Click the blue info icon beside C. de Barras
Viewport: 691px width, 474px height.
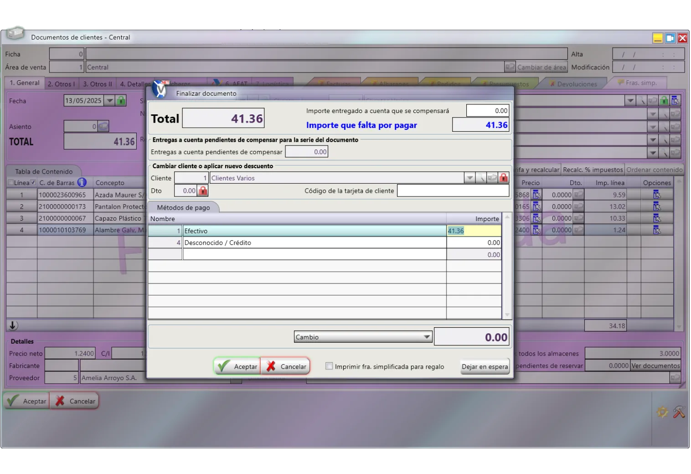pos(82,183)
